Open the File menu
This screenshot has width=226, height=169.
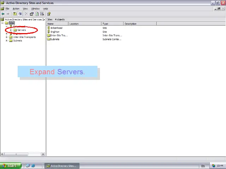(x=7, y=8)
